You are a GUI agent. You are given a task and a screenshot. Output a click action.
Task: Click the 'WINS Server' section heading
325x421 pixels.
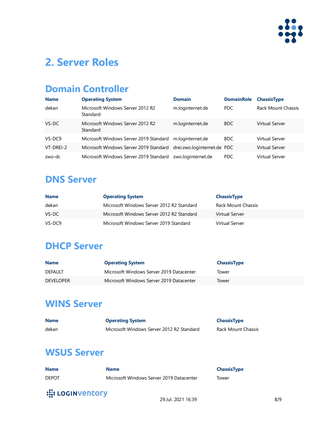[74, 304]
